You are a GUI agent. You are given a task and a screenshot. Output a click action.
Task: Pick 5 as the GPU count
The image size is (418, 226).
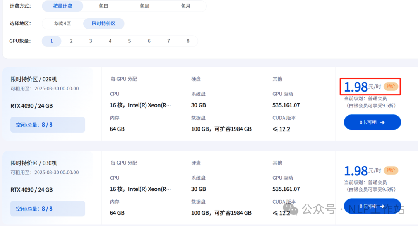[x=130, y=41]
